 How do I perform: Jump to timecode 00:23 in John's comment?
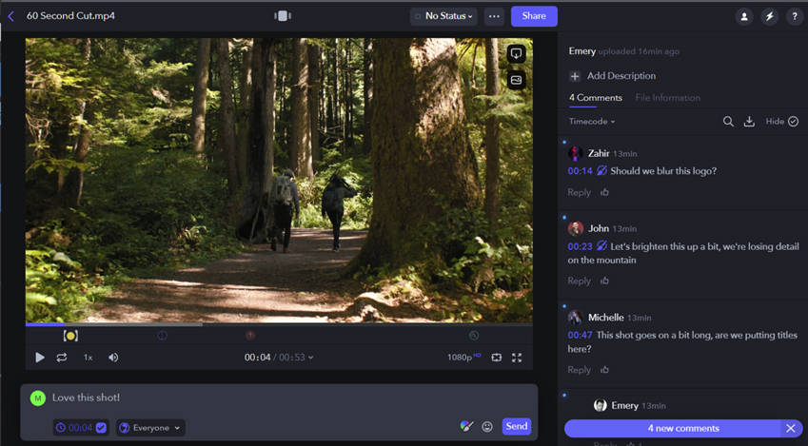click(580, 246)
